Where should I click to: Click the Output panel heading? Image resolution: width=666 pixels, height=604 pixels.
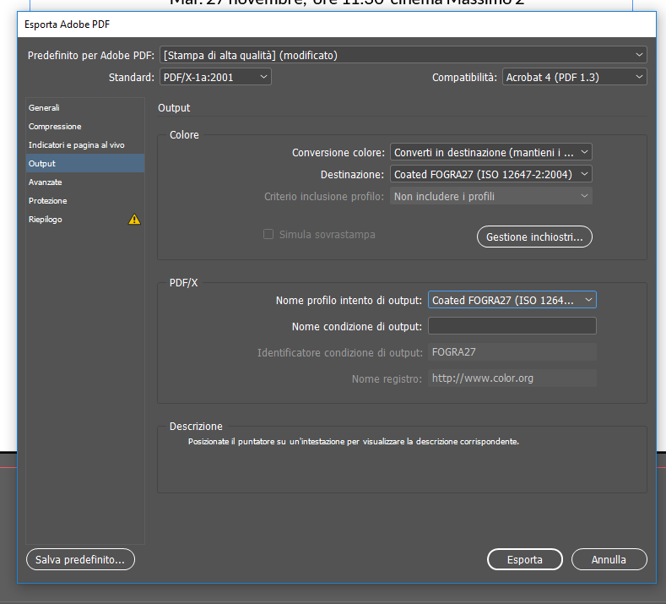[x=174, y=108]
